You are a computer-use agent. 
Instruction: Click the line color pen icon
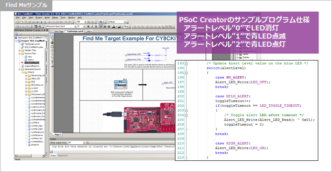(119, 27)
